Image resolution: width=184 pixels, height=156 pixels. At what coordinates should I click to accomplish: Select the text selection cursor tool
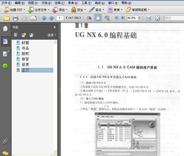(89, 18)
